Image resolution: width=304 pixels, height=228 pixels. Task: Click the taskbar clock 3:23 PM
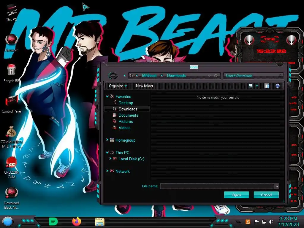(288, 219)
